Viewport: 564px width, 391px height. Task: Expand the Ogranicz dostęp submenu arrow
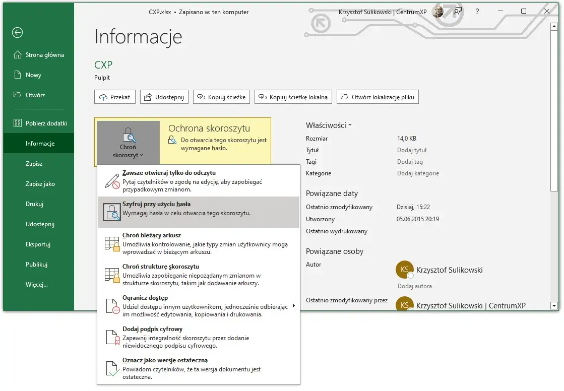(x=294, y=305)
